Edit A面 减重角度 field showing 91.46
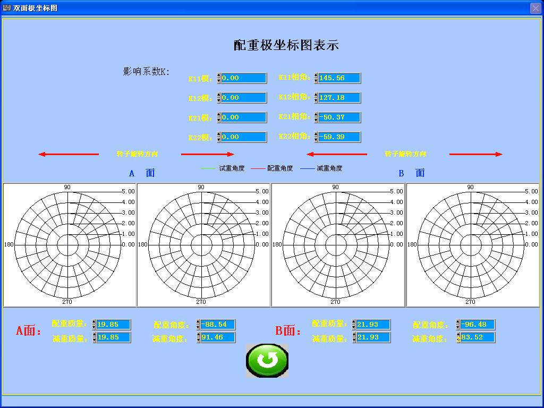The height and width of the screenshot is (408, 544). (x=216, y=337)
